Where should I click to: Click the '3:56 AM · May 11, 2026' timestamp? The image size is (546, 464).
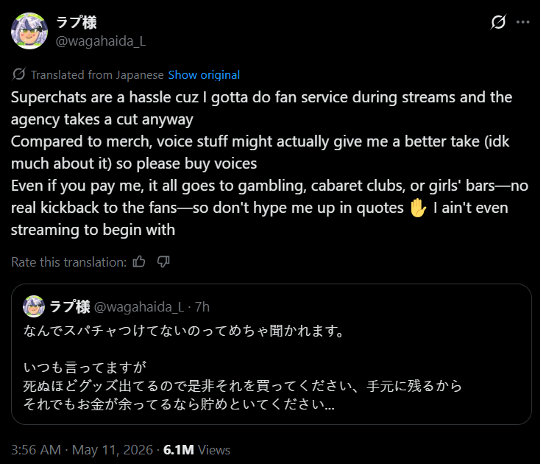coord(82,450)
